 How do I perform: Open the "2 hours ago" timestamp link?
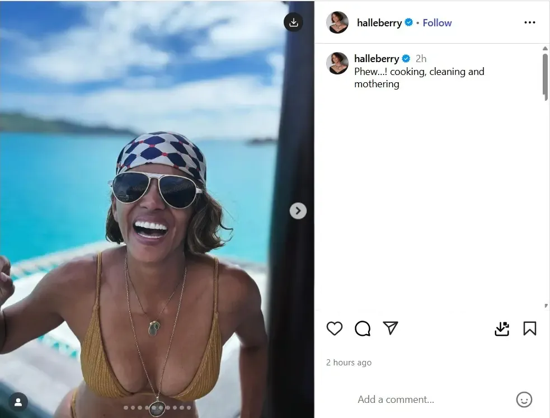click(x=349, y=363)
